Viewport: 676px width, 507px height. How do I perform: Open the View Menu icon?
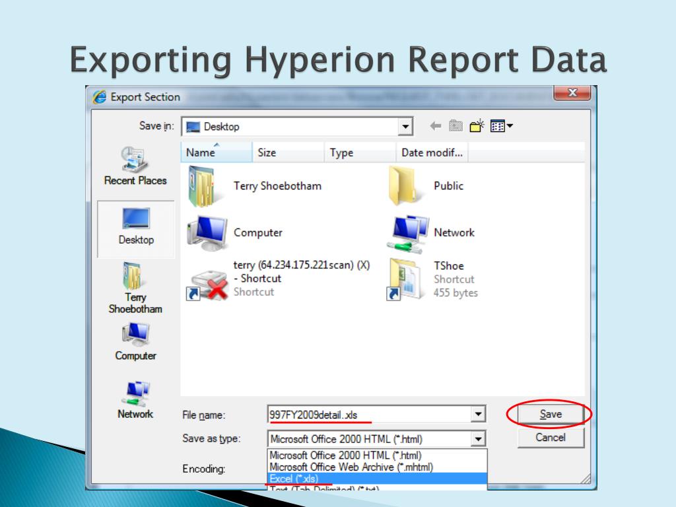click(x=502, y=126)
